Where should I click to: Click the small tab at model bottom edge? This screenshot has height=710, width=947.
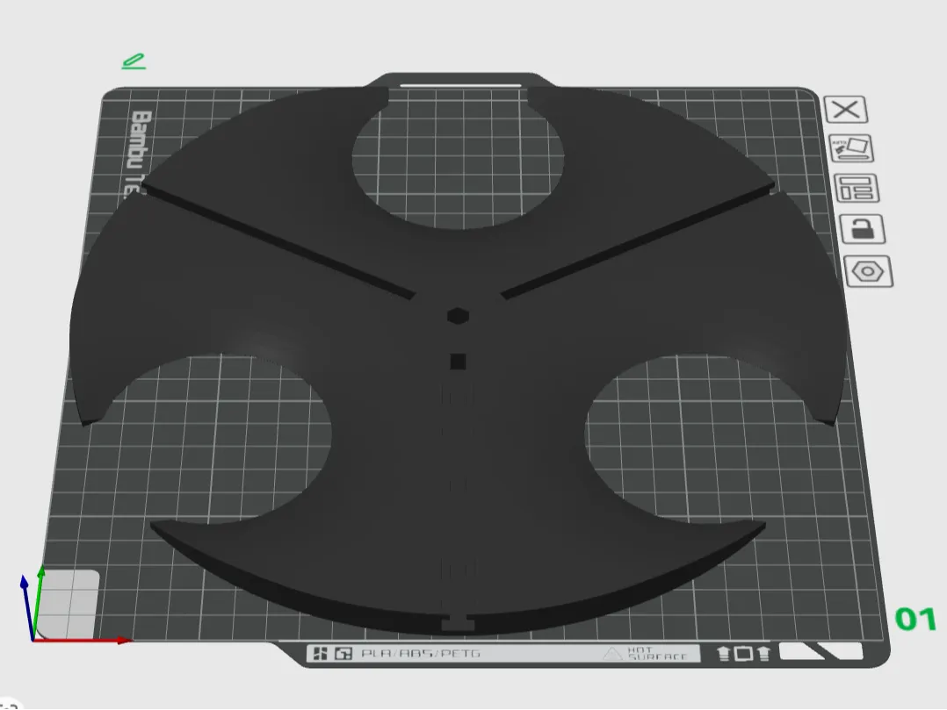click(457, 624)
